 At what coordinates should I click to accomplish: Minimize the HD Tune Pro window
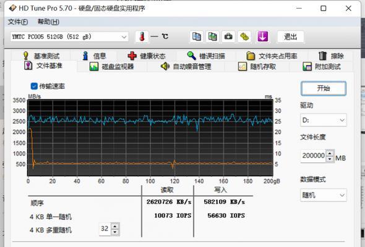click(x=299, y=9)
